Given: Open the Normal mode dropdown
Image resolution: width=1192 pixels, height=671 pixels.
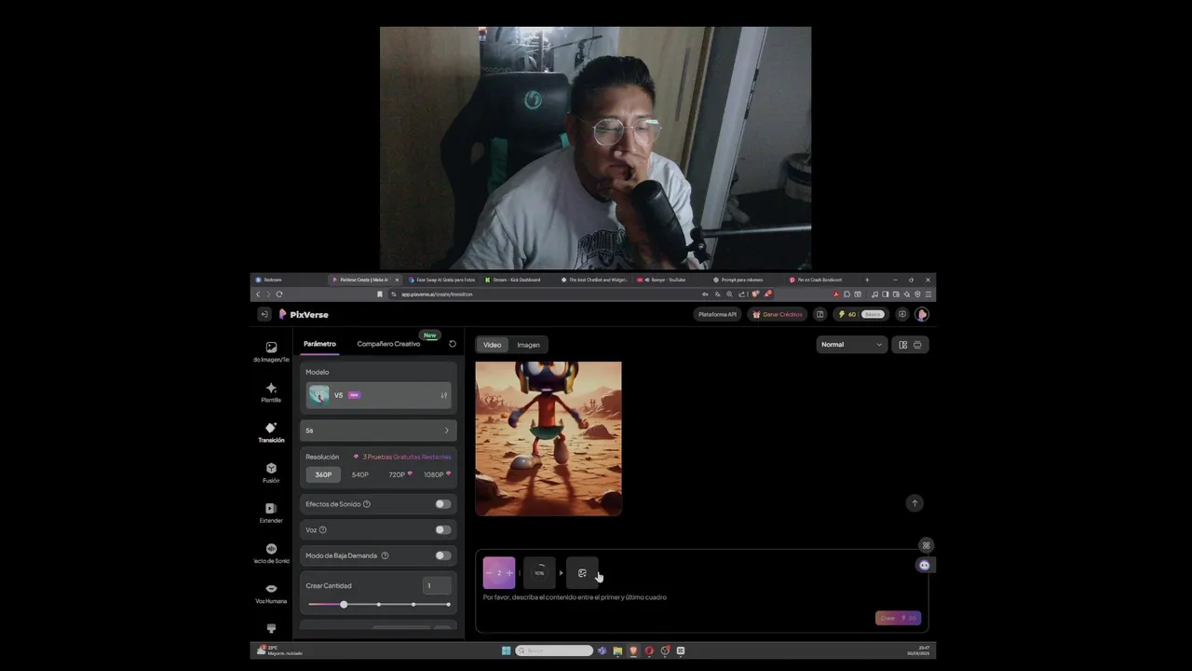Looking at the screenshot, I should point(851,345).
